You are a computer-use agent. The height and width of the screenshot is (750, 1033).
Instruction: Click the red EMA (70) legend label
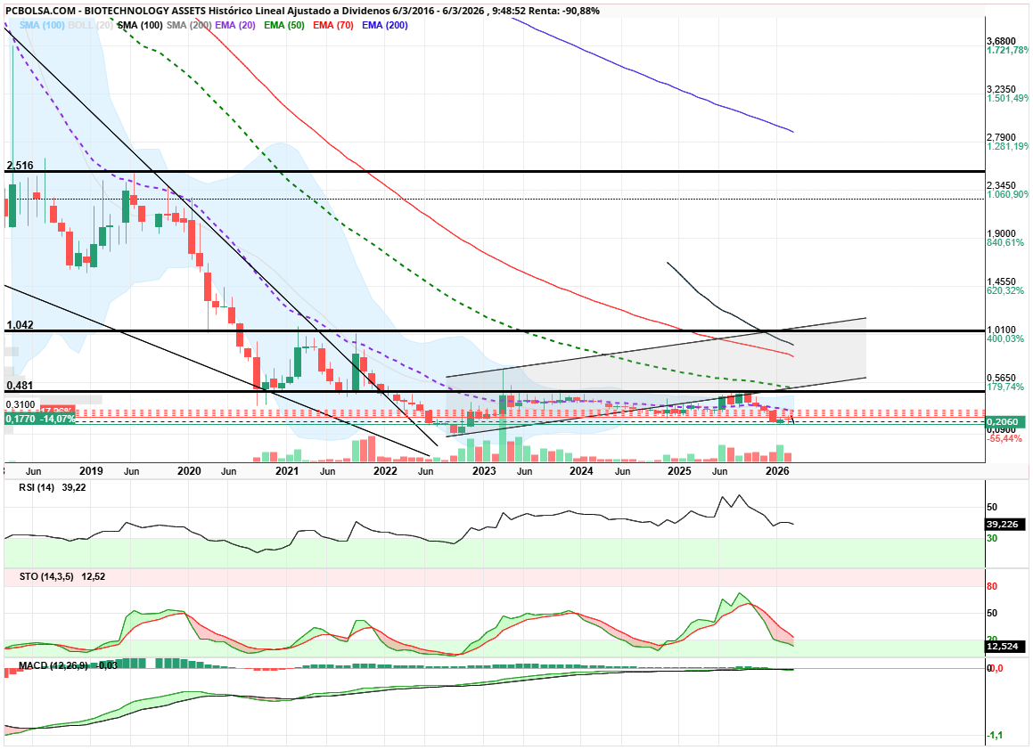332,26
